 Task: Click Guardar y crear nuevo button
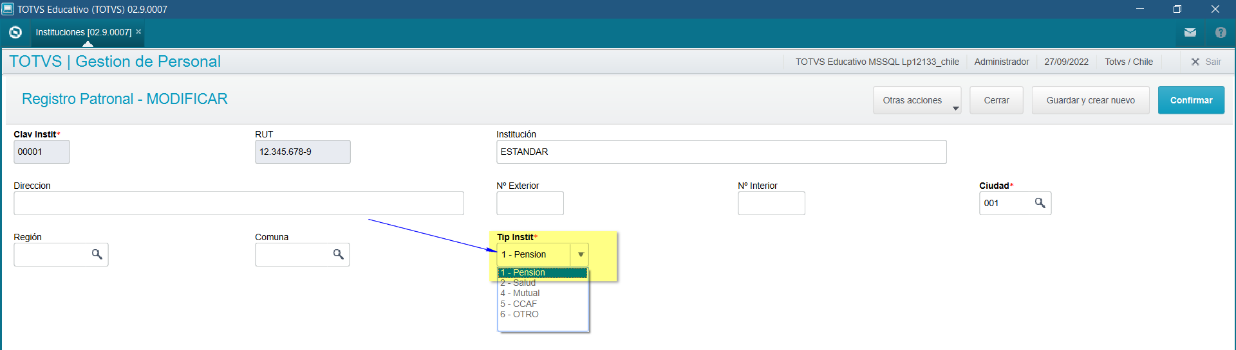(1091, 100)
